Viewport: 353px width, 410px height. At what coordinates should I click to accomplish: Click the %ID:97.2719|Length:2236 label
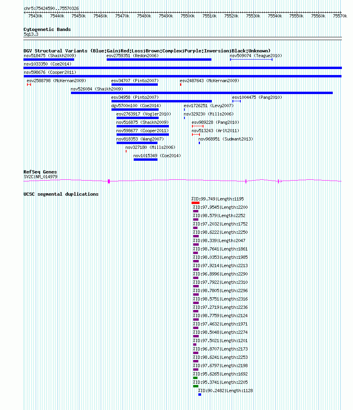tap(221, 308)
